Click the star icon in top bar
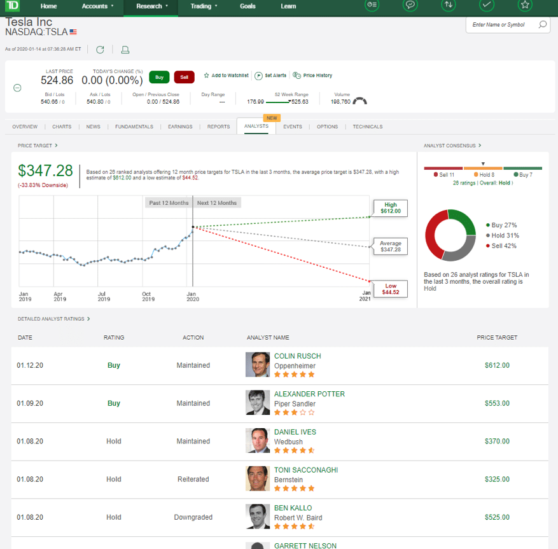Viewport: 558px width, 549px height. pos(525,5)
